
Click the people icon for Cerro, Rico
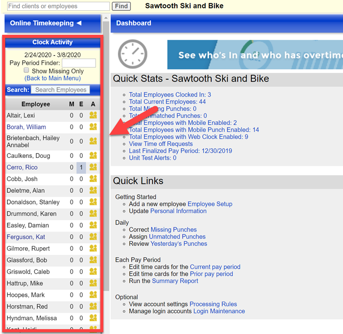click(x=93, y=167)
